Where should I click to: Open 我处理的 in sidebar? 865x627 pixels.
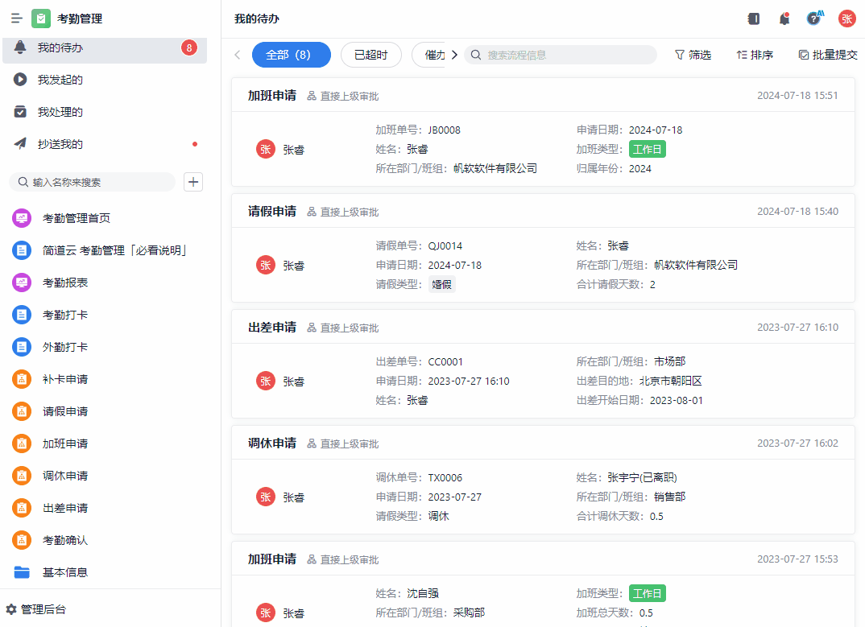tap(105, 112)
